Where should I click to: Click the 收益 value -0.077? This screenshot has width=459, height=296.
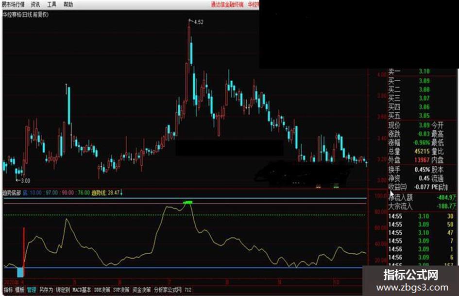click(422, 187)
